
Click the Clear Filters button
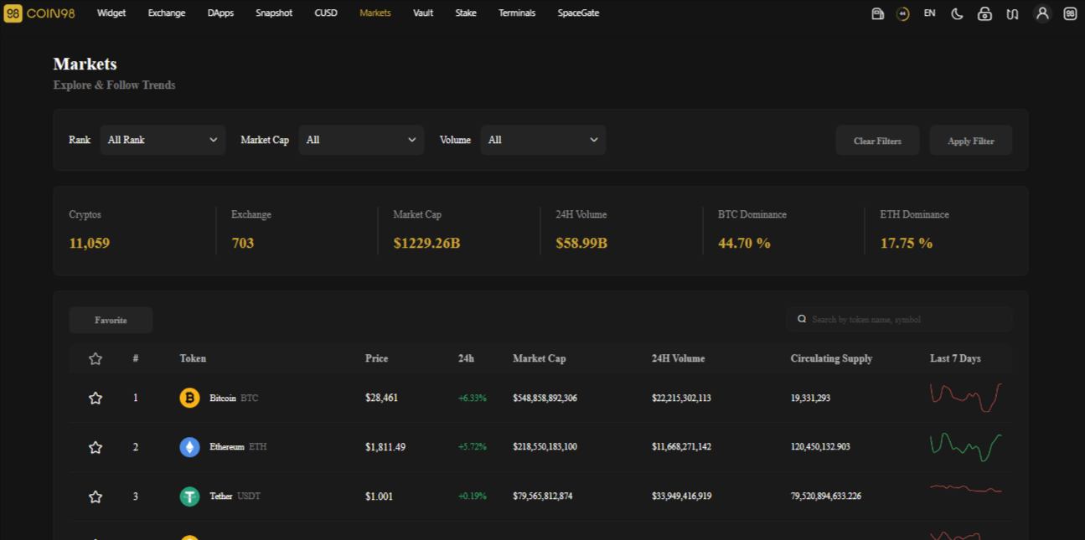click(877, 141)
